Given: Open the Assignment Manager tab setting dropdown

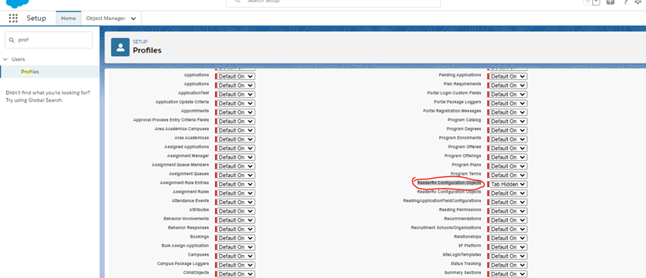Looking at the screenshot, I should (236, 157).
